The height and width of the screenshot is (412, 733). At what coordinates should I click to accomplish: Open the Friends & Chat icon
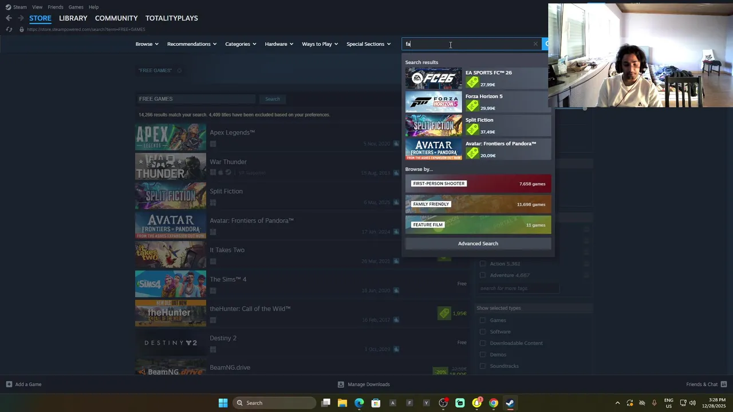[x=724, y=385]
